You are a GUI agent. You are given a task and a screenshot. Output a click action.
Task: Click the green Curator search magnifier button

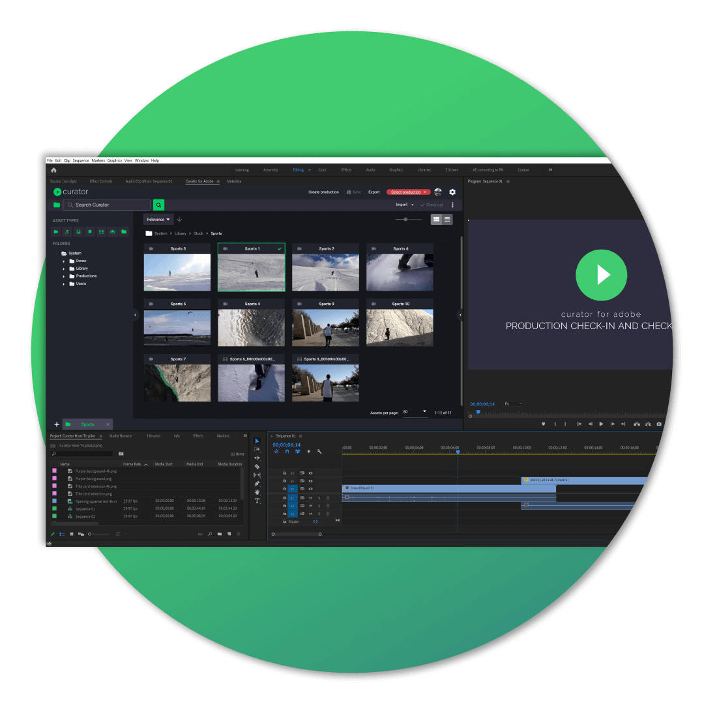point(158,204)
